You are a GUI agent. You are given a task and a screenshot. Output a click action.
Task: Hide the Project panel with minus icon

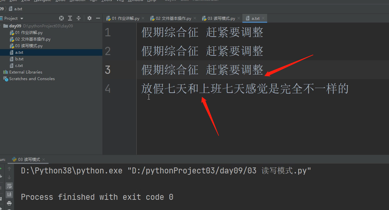click(x=98, y=18)
